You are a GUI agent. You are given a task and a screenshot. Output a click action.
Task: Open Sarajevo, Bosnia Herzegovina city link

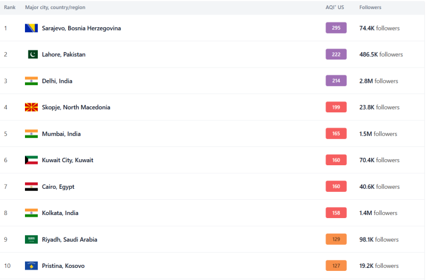(x=81, y=29)
